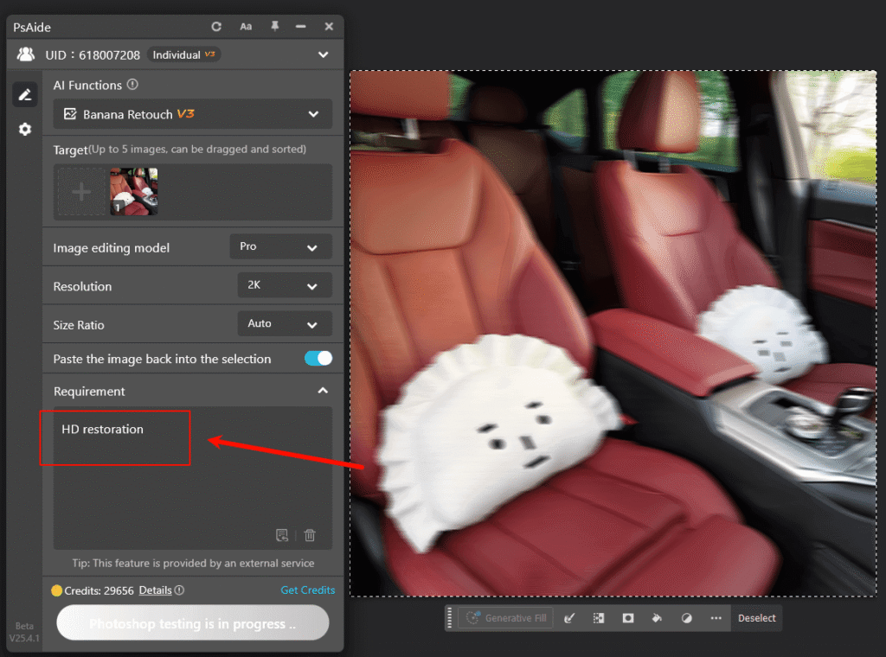
Task: Open settings via the gear sidebar icon
Action: point(25,130)
